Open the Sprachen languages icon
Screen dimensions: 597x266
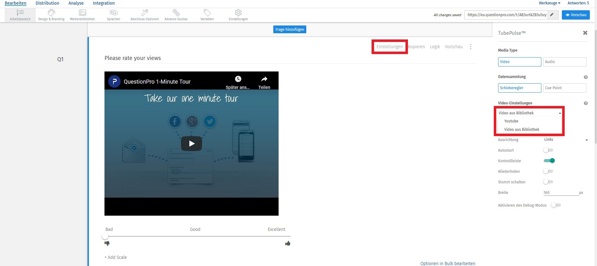coord(113,12)
